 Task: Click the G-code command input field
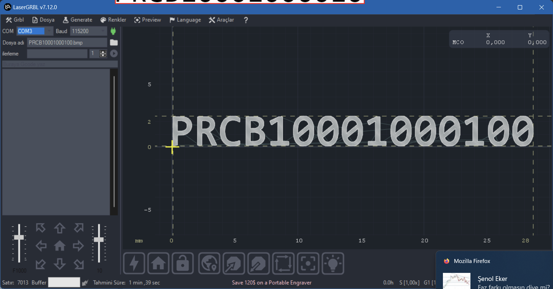tap(60, 64)
